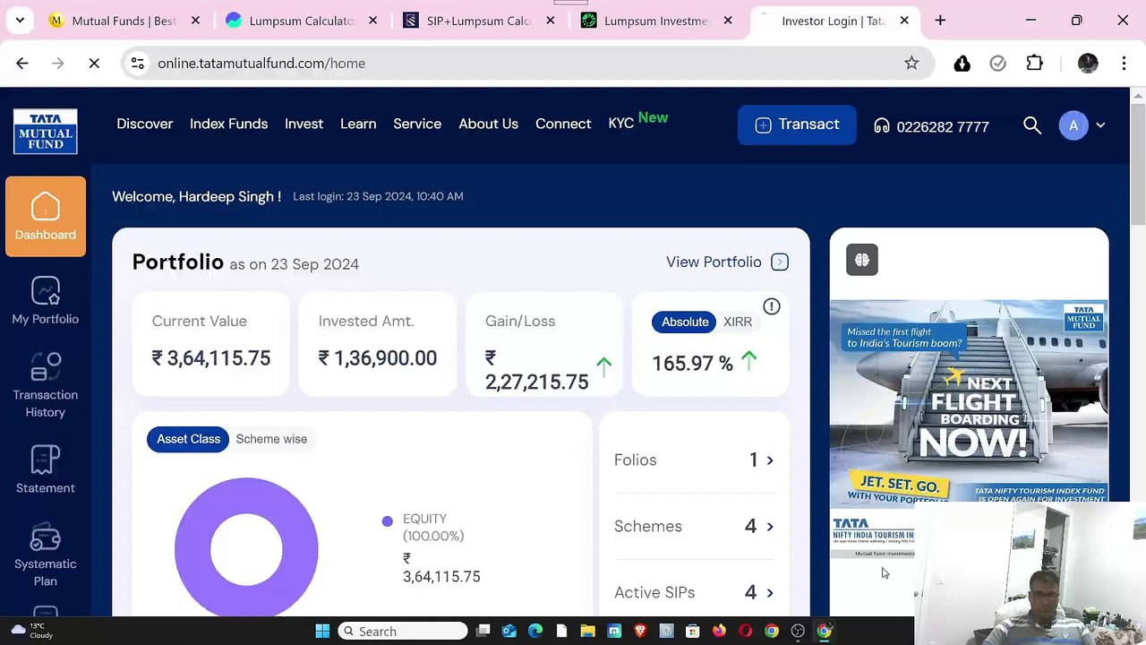Click the Windows taskbar Search box
The image size is (1146, 645).
[402, 632]
